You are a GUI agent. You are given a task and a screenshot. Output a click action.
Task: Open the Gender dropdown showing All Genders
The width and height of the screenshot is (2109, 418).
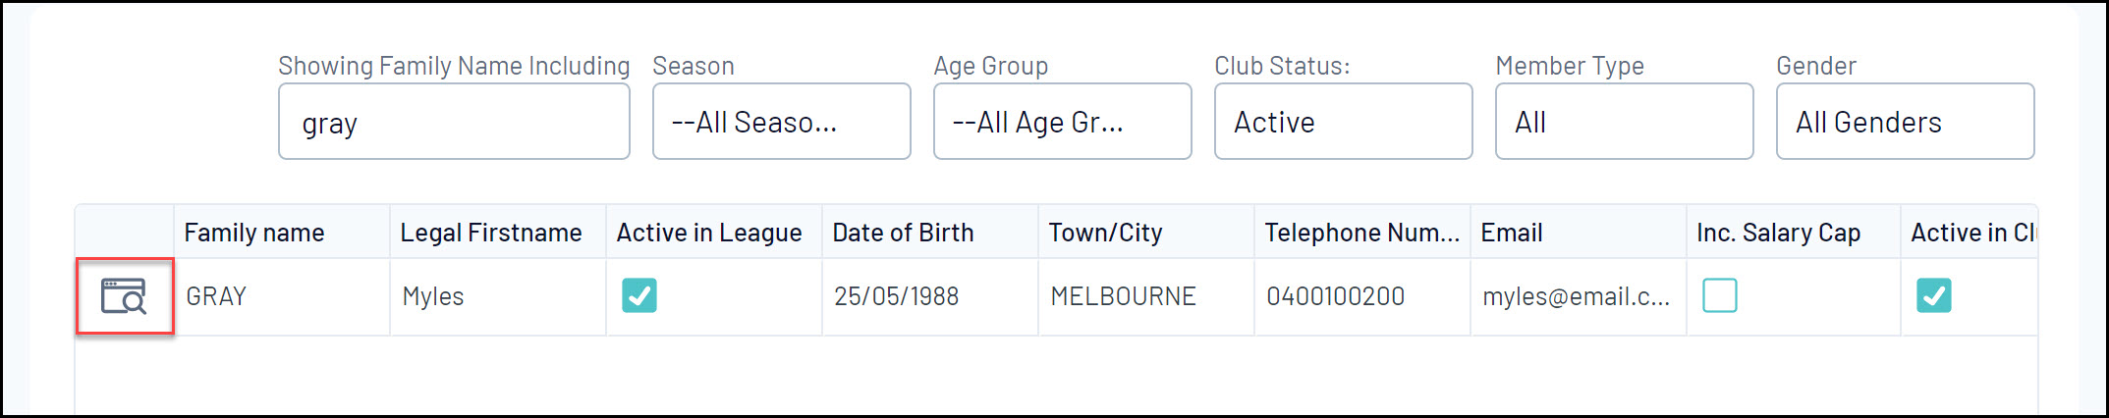[x=1905, y=122]
